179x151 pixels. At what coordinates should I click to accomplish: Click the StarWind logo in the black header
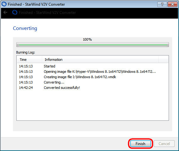pyautogui.click(x=15, y=12)
